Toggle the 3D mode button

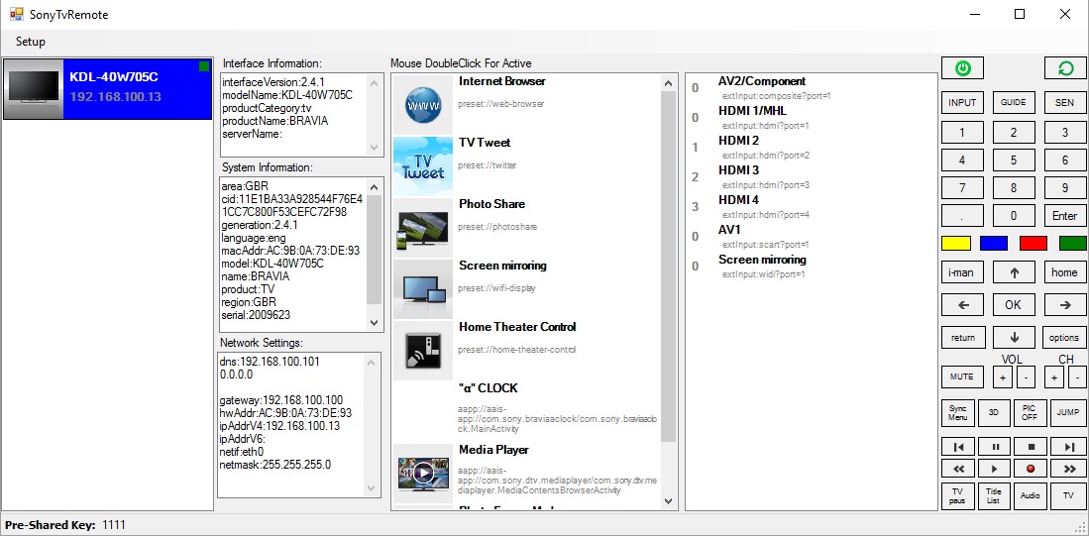(x=994, y=413)
